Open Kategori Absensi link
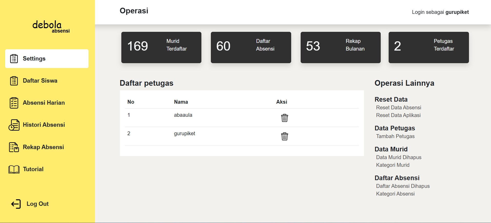 tap(395, 194)
